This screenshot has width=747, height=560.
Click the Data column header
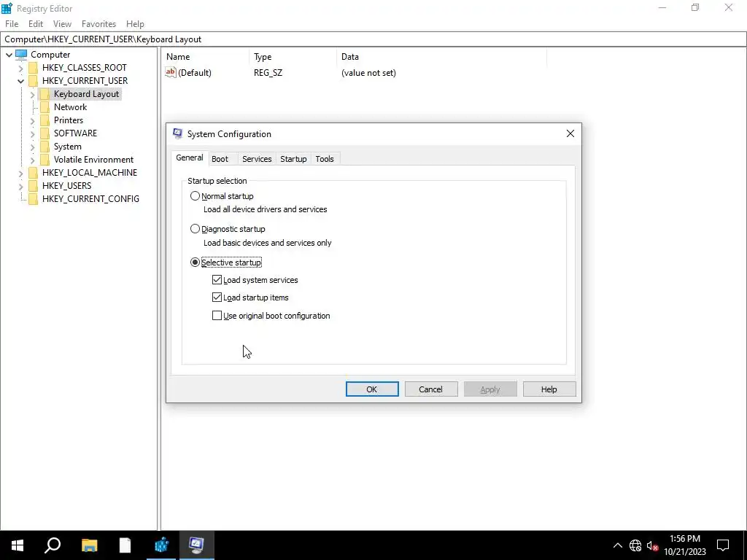point(441,57)
